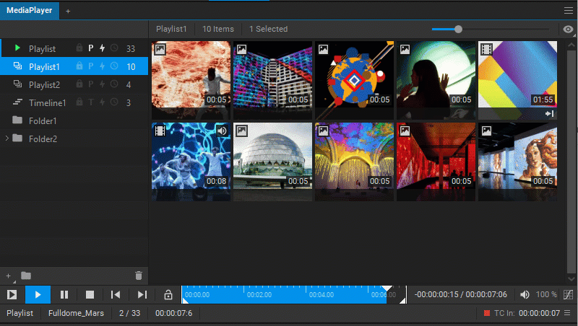Toggle the clock icon on Playlist row
The image size is (578, 326).
114,48
